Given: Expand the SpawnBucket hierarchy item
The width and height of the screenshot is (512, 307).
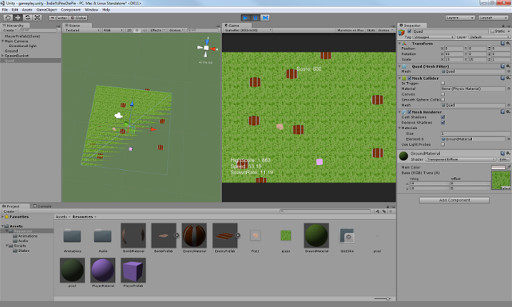Looking at the screenshot, I should point(2,56).
